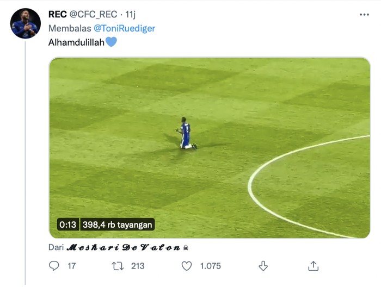Like the tweet with the heart icon
381x287 pixels.
187,266
